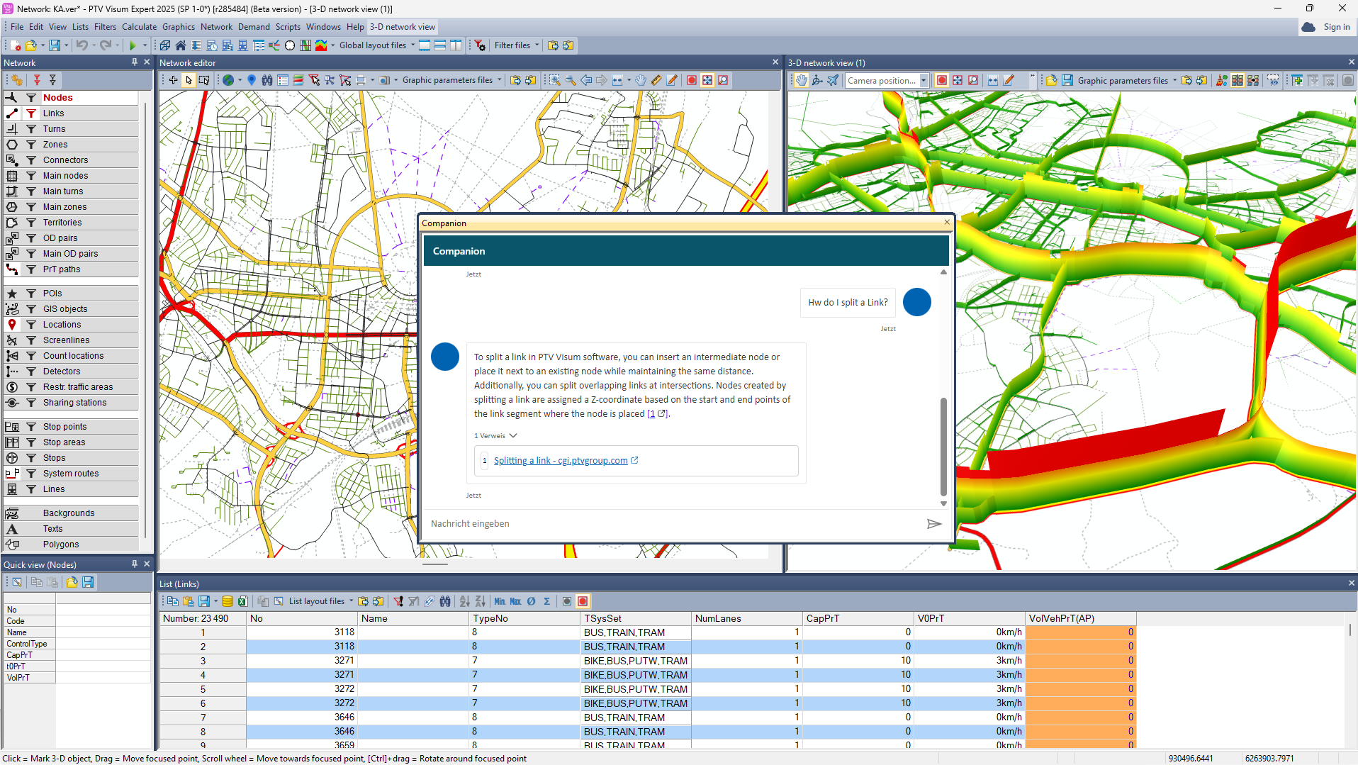The width and height of the screenshot is (1358, 765).
Task: Expand the Global layout files dropdown
Action: pos(413,45)
